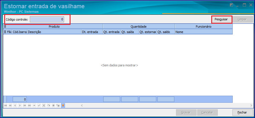Viewport: 255px width, 118px height.
Task: Click the window theme toggle icon in title bar
Action: coord(231,5)
